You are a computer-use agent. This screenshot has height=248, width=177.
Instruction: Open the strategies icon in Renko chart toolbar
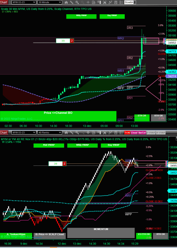[x=105, y=133]
